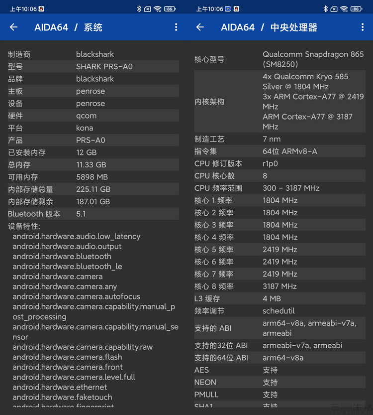Tap the QQ penguin icon on right status bar

(236, 9)
